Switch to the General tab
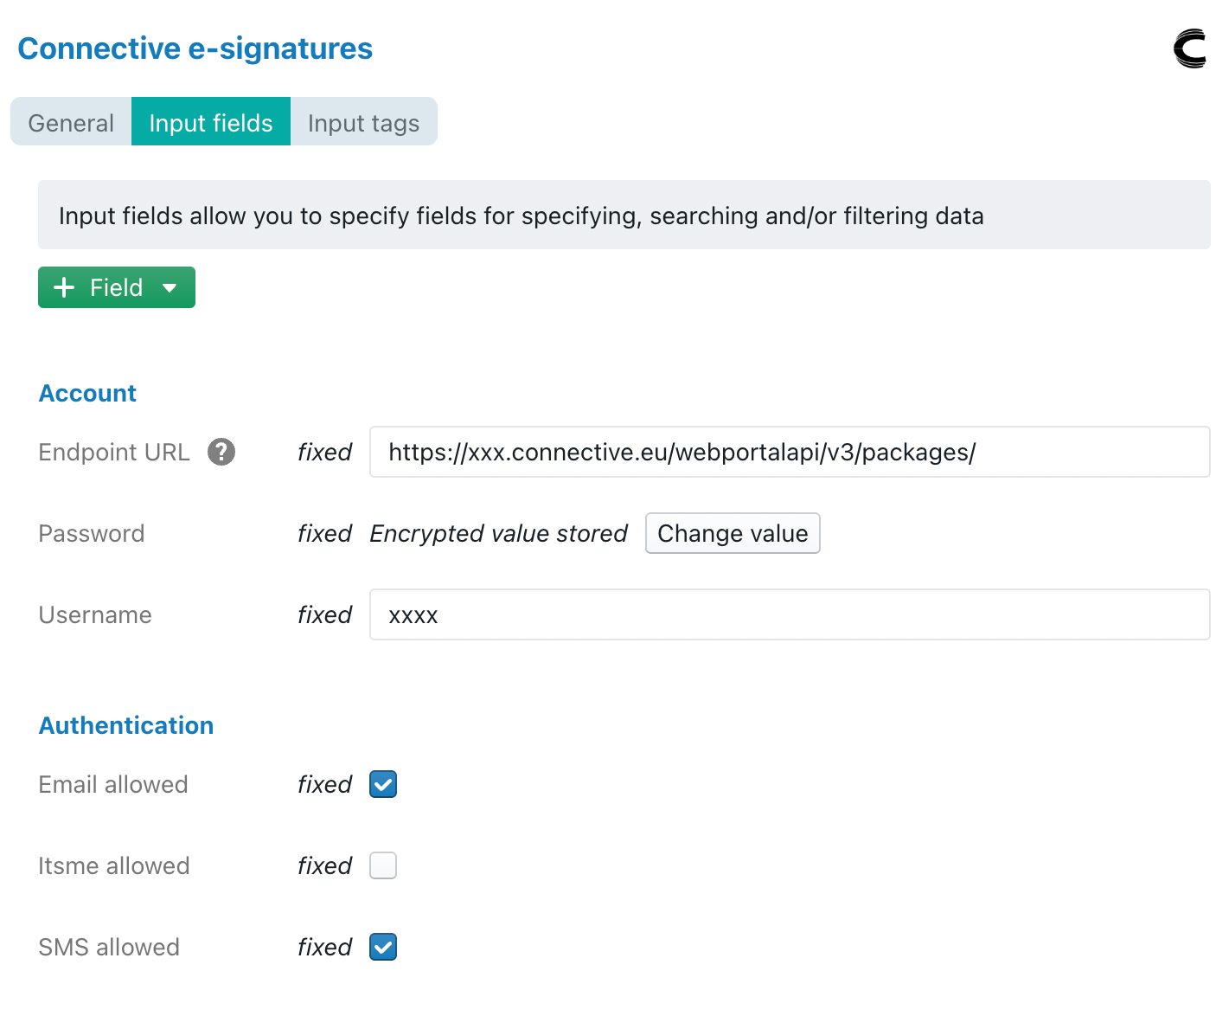 coord(71,123)
